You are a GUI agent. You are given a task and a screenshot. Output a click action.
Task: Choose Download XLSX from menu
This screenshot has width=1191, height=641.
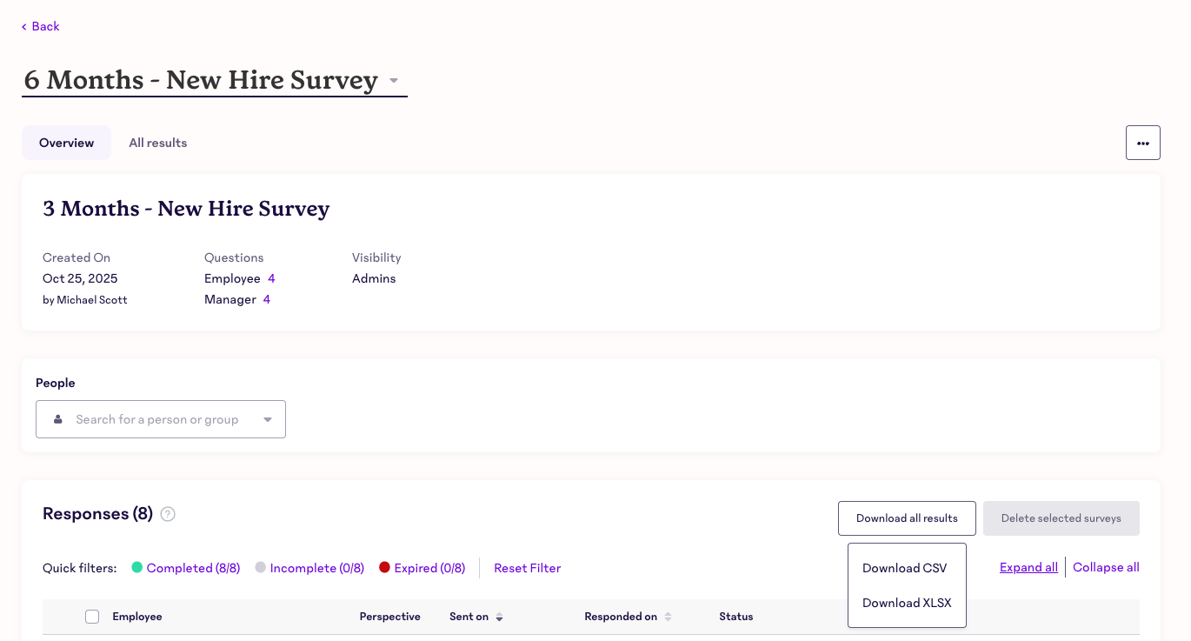coord(907,603)
